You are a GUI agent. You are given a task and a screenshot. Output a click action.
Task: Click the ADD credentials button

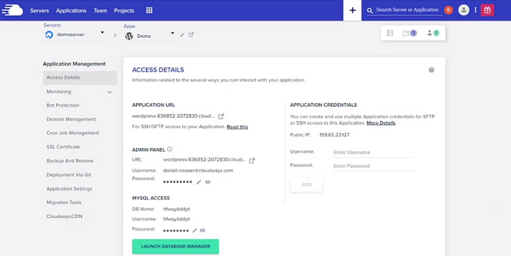click(307, 185)
